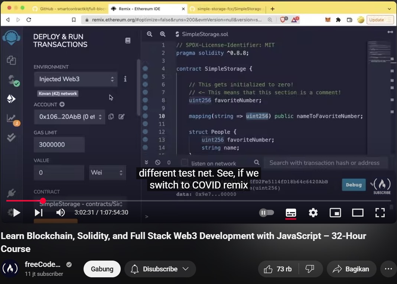Switch to the GitHub smartcontractkit tab
Viewport: 397px width, 284px height.
69,9
